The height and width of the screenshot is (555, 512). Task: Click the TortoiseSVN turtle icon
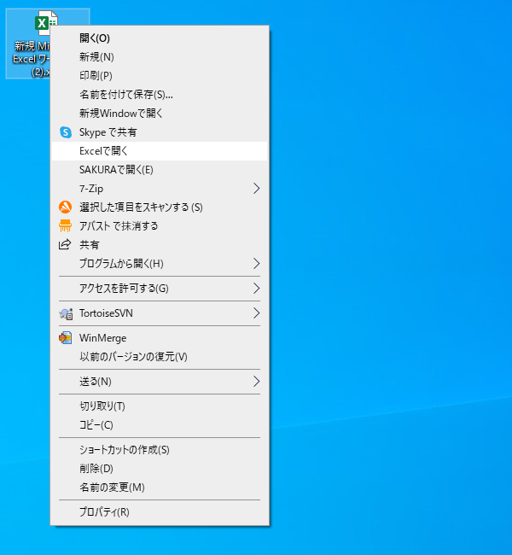click(66, 313)
